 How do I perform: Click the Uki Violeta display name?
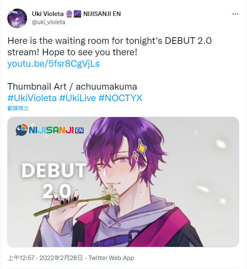click(48, 14)
